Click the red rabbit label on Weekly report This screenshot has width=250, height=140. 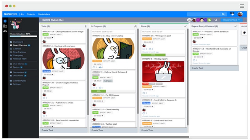pyautogui.click(x=145, y=84)
